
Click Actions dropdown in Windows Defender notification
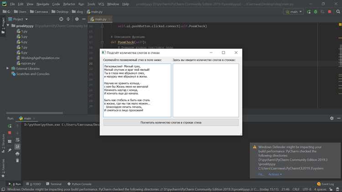pyautogui.click(x=275, y=174)
